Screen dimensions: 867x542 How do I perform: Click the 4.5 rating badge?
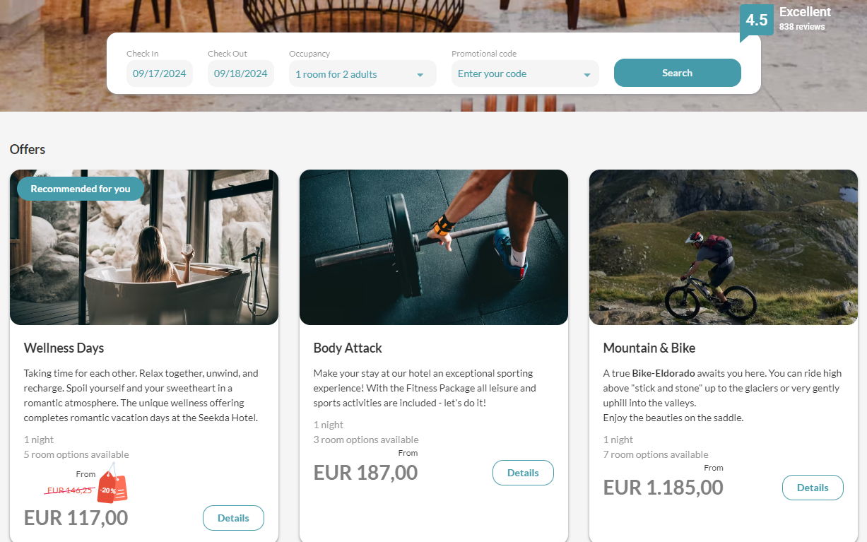click(757, 21)
